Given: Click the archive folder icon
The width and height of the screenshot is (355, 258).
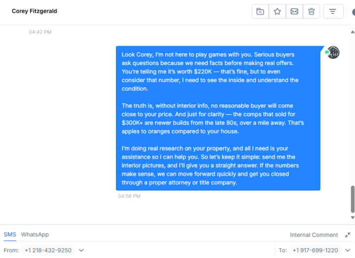Looking at the screenshot, I should pyautogui.click(x=260, y=11).
